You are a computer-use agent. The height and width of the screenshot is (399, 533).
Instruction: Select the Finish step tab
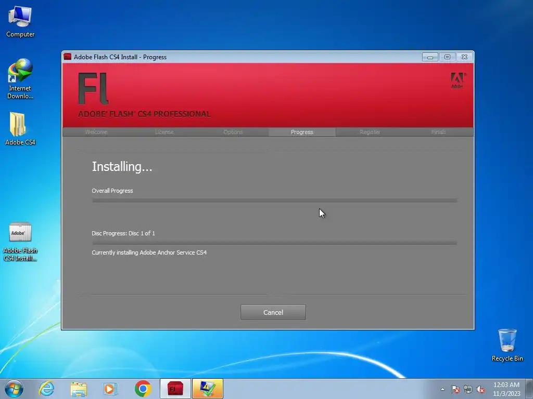(x=438, y=132)
